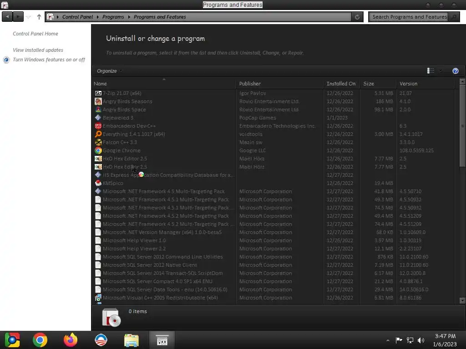This screenshot has width=466, height=349.
Task: Click the vertical scrollbar thumb
Action: pos(462,126)
